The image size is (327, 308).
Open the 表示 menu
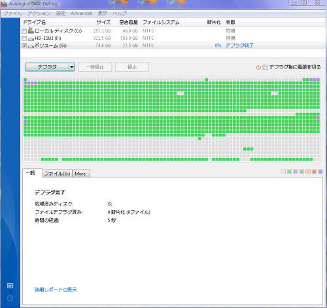pos(102,13)
